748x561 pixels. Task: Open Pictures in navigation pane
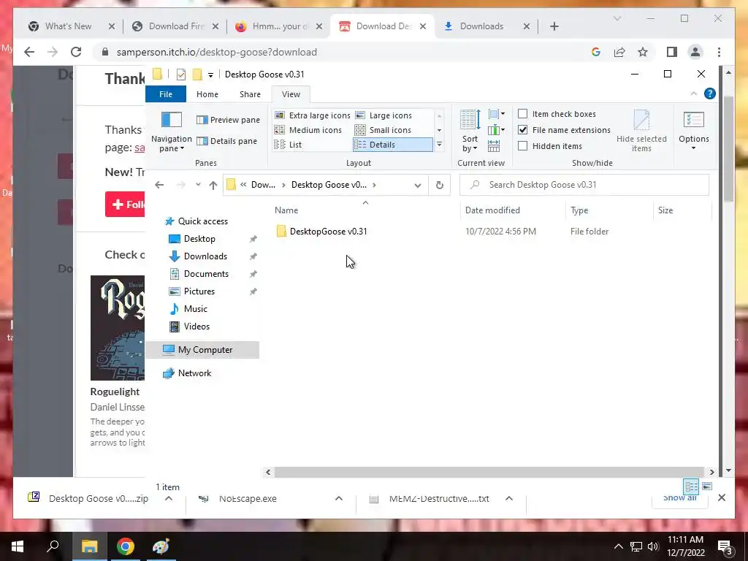[199, 291]
